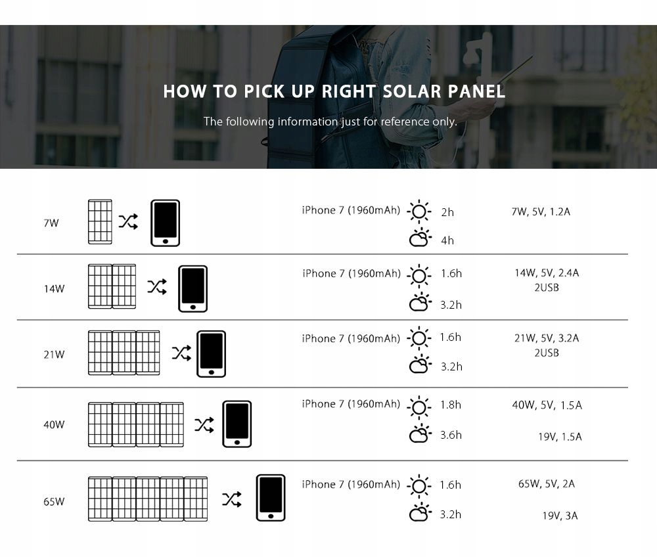This screenshot has width=657, height=557.
Task: Click the smartphone icon in the 14W row
Action: tap(193, 288)
